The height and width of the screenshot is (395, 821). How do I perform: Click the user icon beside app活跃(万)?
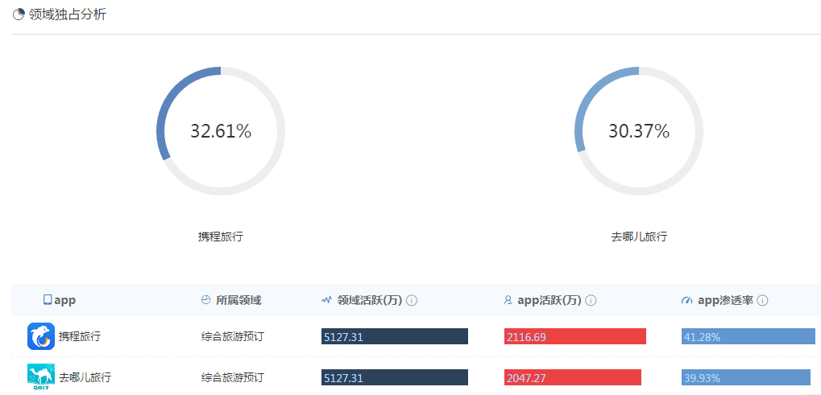[x=508, y=300]
